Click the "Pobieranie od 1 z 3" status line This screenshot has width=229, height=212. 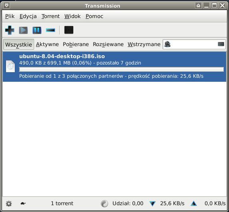tap(111, 76)
